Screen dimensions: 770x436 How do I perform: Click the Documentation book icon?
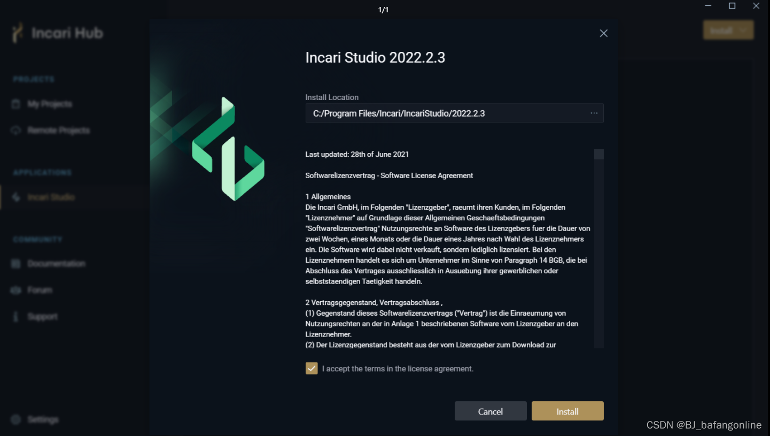16,263
